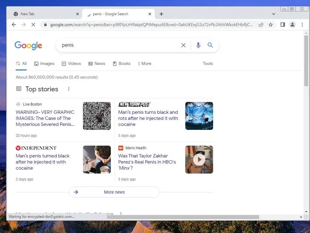Click the New York Post surgery thumbnail
The height and width of the screenshot is (233, 310).
(199, 116)
